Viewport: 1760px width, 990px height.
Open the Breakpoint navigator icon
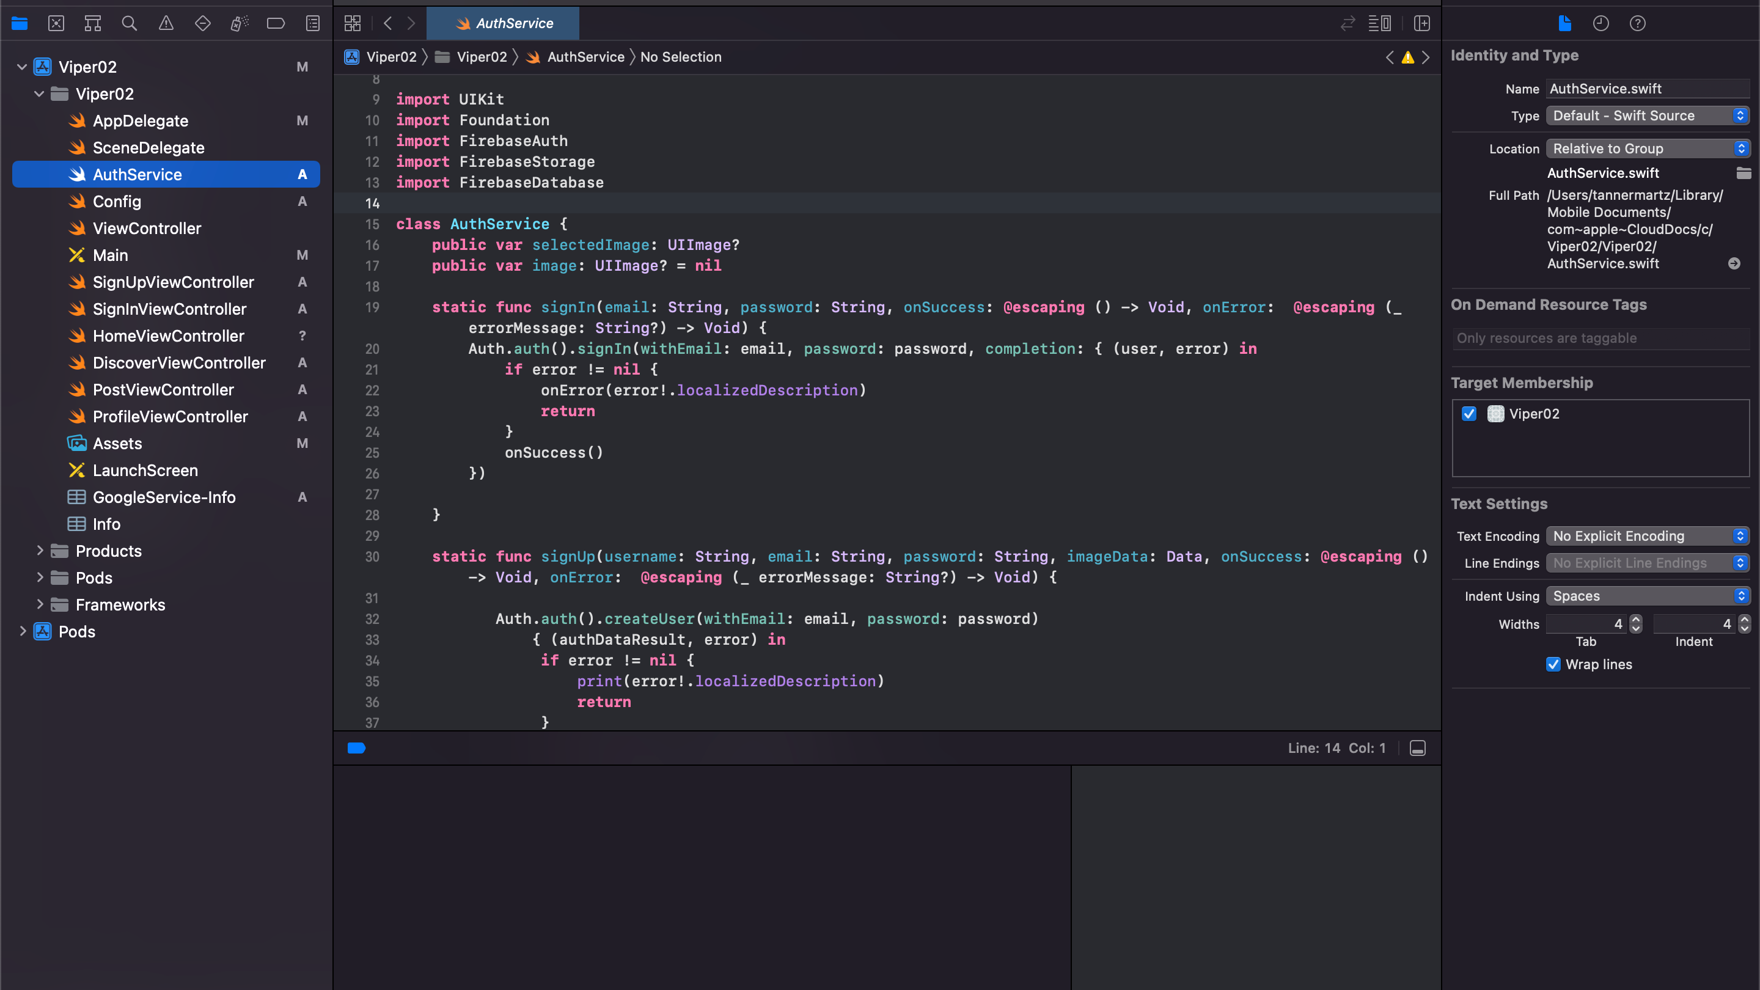(276, 23)
